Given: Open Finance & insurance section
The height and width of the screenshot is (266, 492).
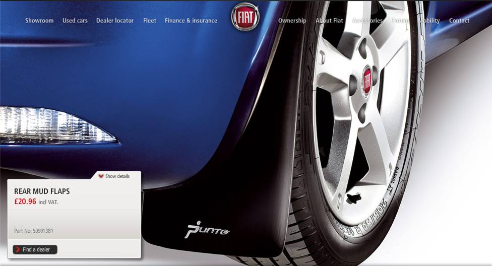Looking at the screenshot, I should (x=191, y=21).
